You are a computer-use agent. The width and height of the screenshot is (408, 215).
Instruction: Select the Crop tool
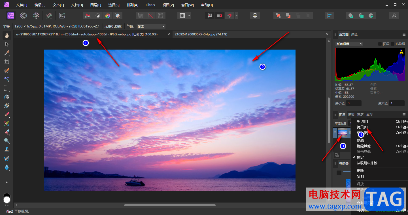(x=7, y=62)
